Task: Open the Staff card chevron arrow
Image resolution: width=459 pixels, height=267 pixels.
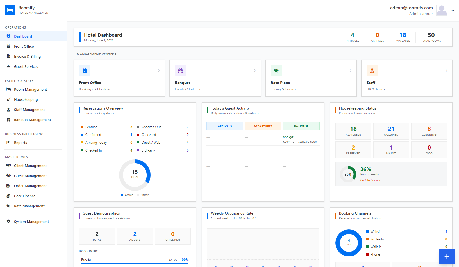Action: point(446,71)
